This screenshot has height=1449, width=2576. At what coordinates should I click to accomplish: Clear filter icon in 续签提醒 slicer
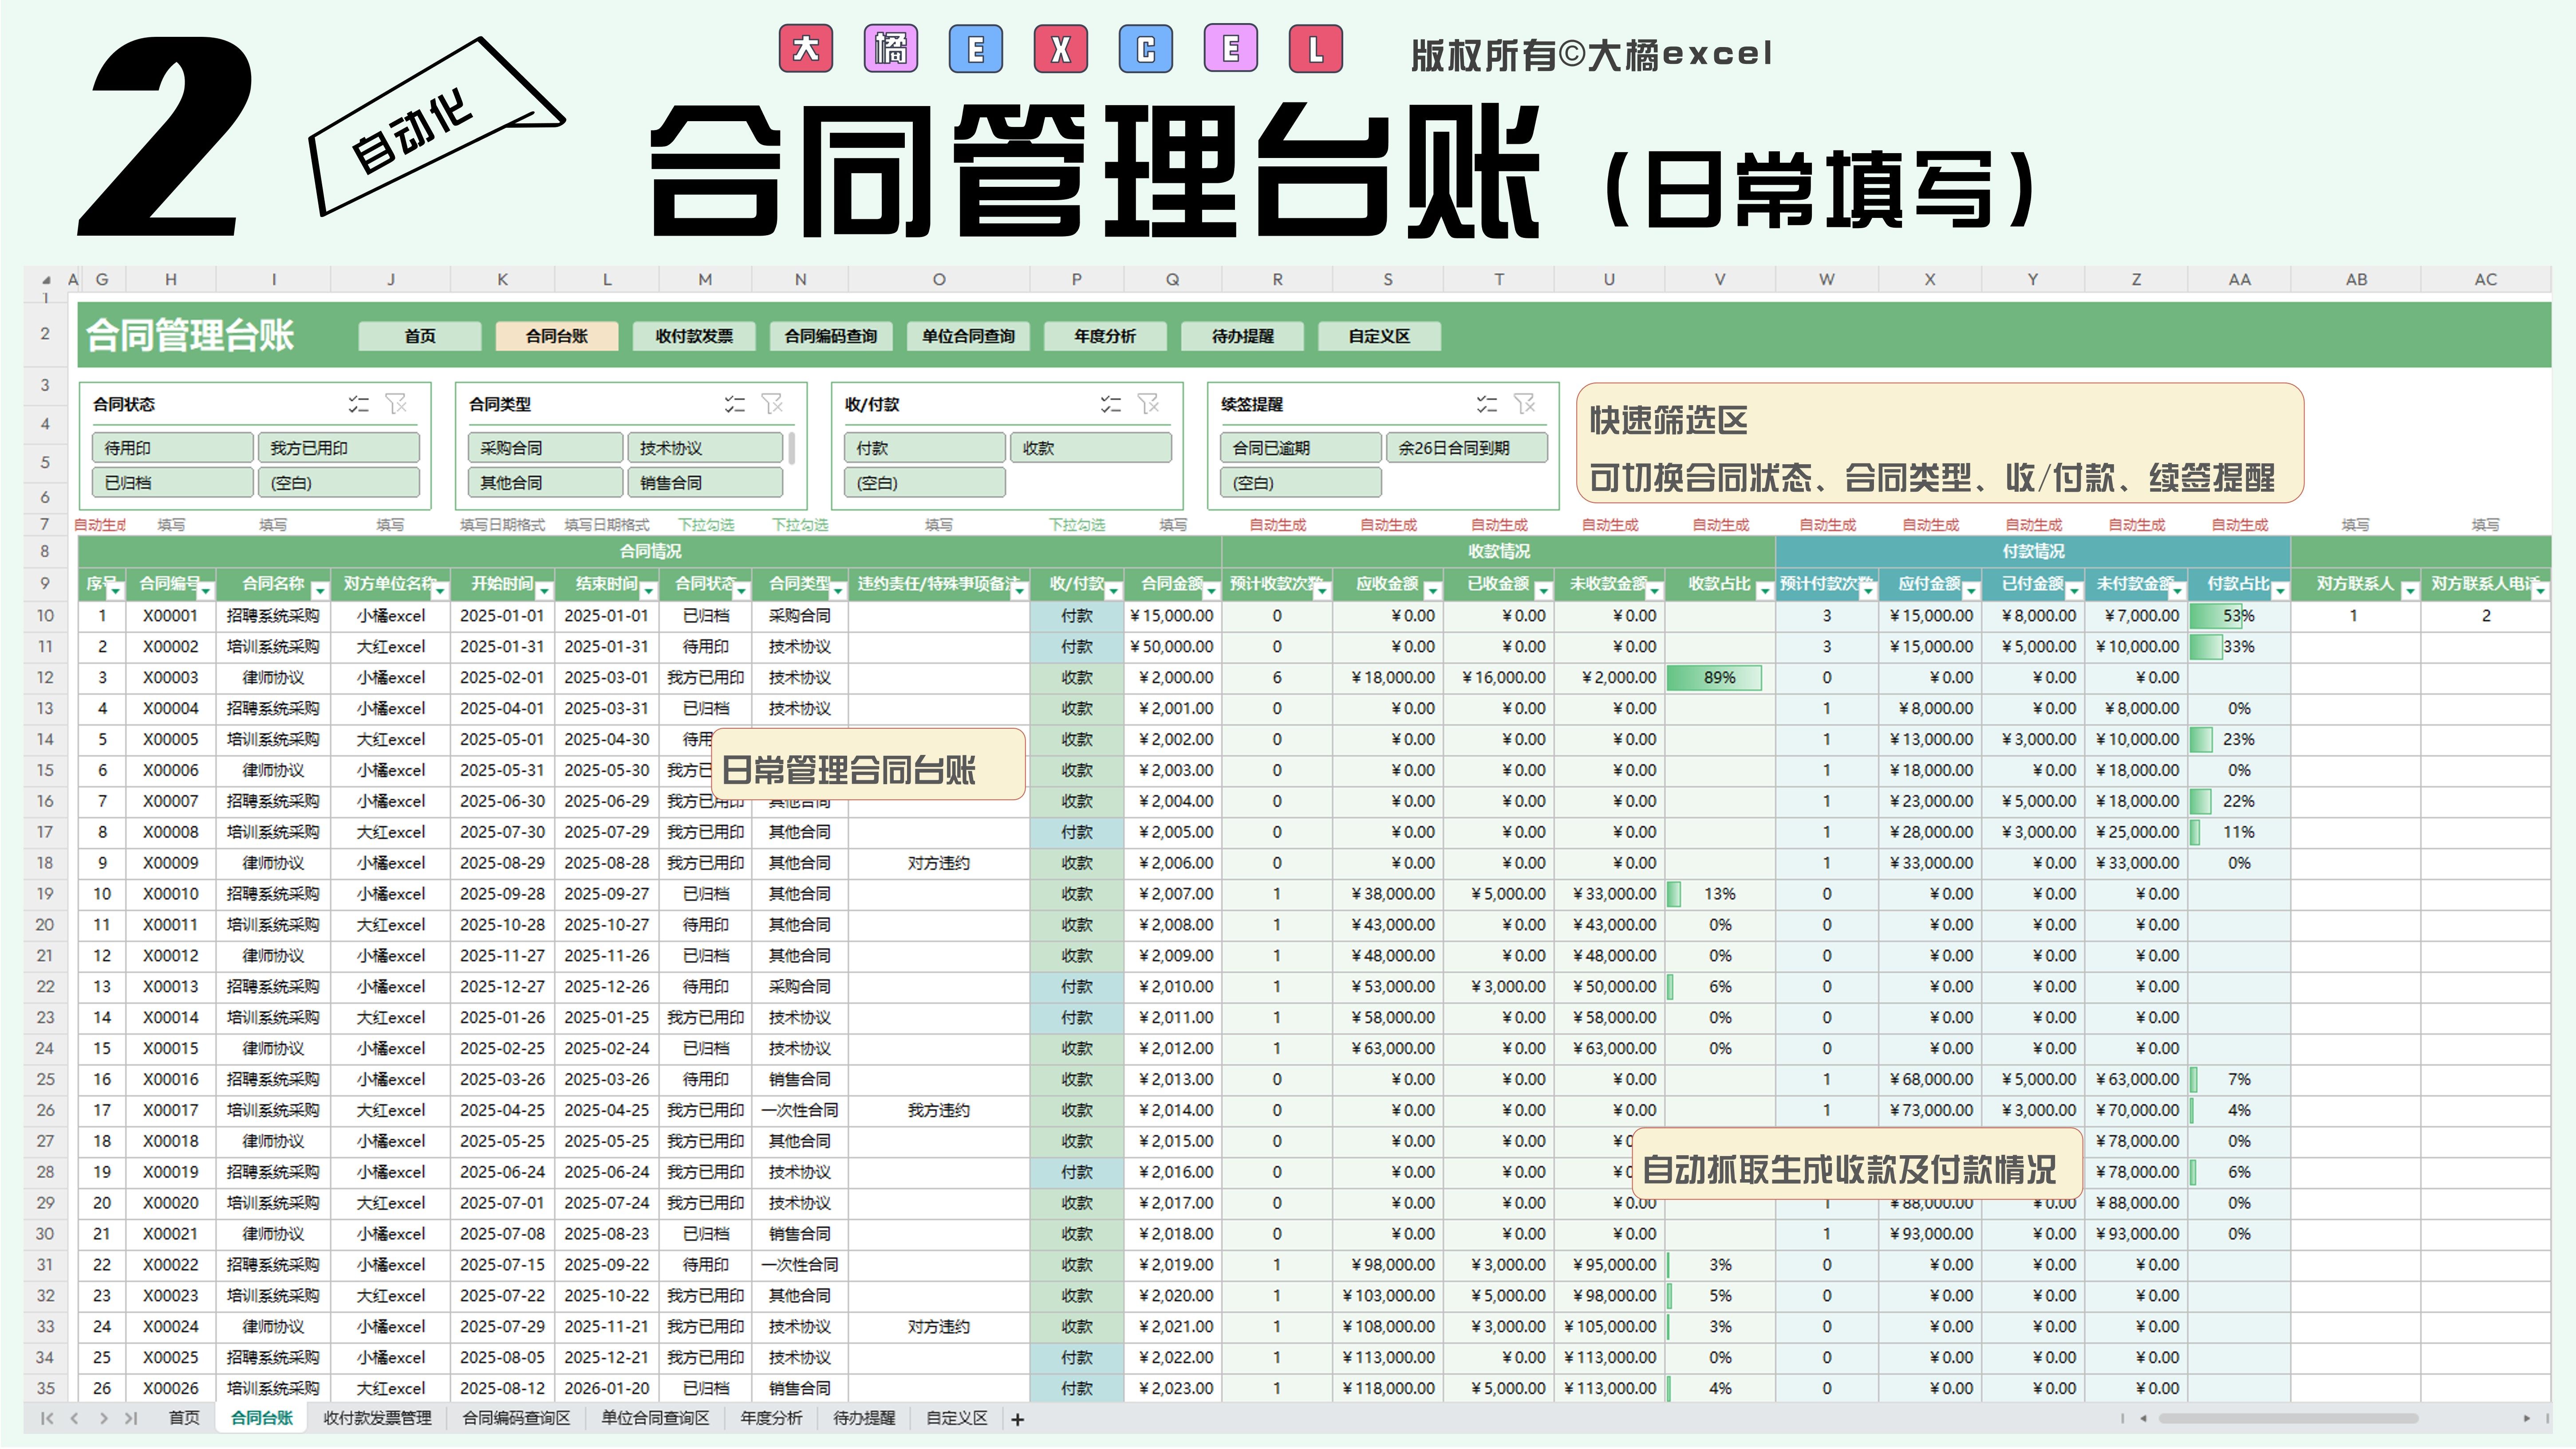pos(1525,404)
